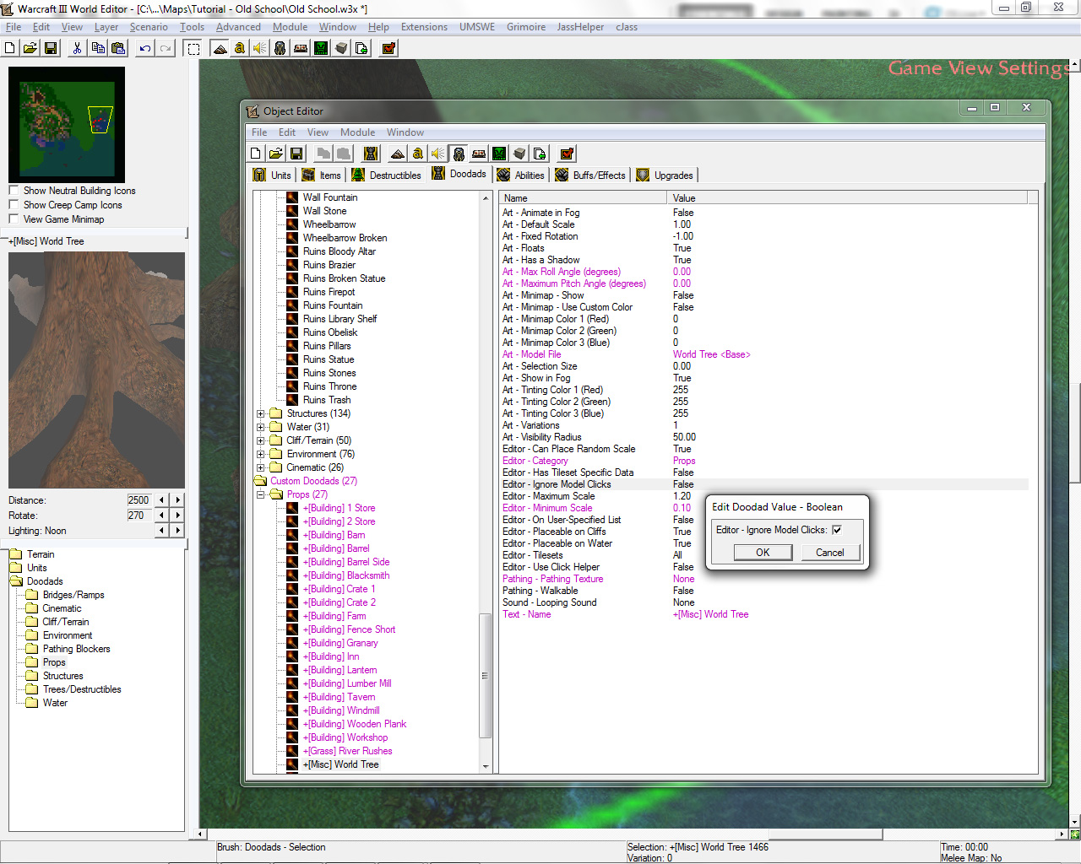Click Cancel in Edit Doodad Value dialog
The width and height of the screenshot is (1081, 864).
click(x=829, y=553)
